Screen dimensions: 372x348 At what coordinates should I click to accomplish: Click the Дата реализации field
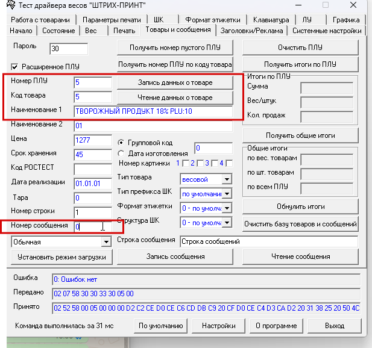[93, 184]
